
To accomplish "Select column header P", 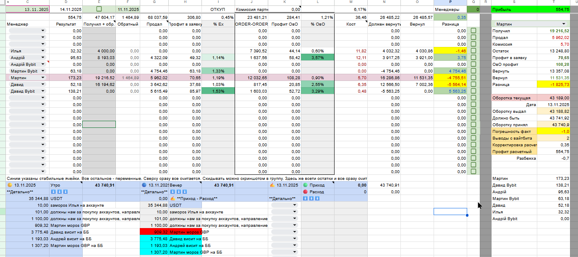I will tap(450, 2).
